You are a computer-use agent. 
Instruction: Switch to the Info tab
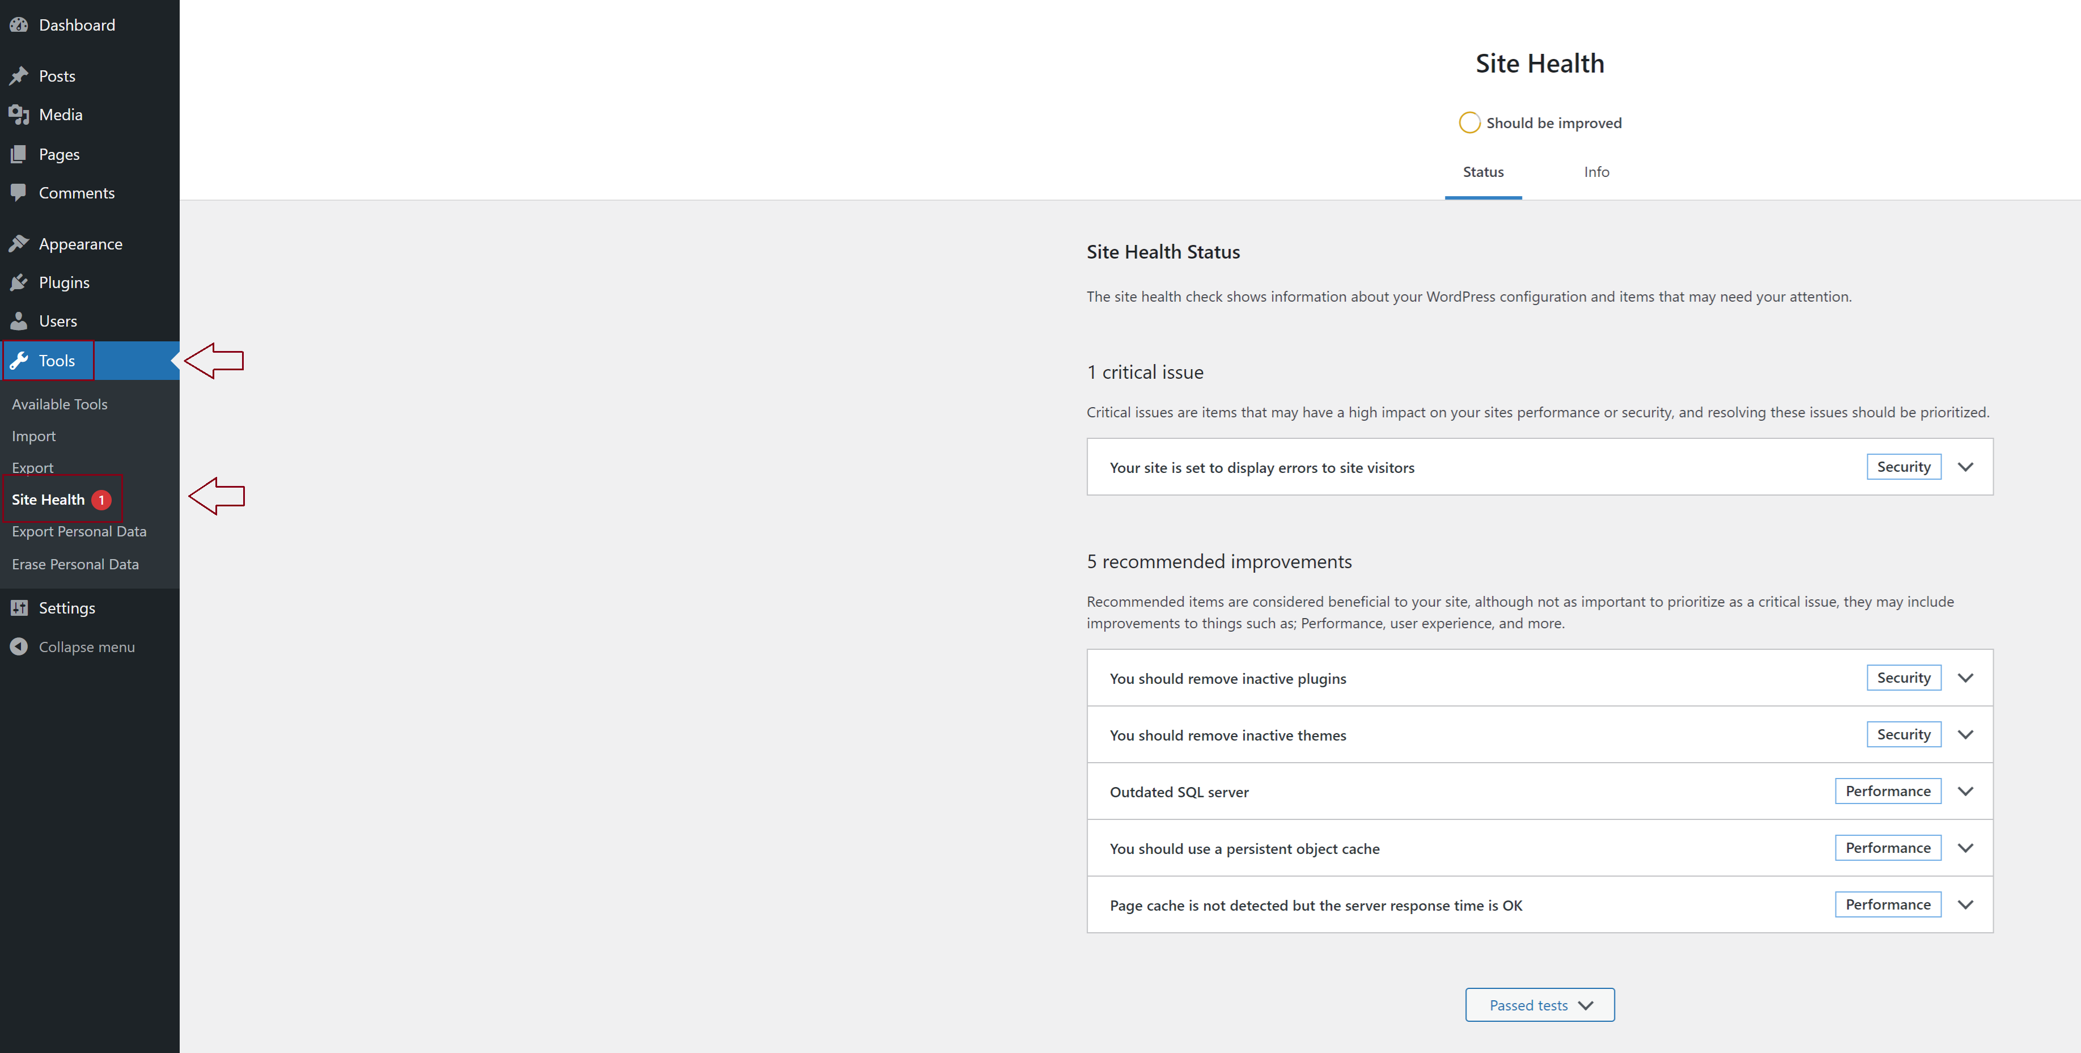pos(1596,172)
